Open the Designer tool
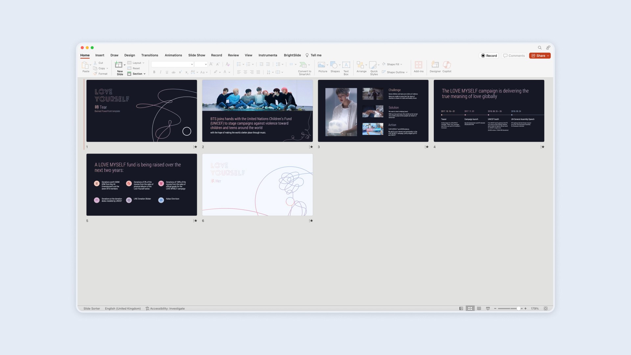 tap(435, 65)
